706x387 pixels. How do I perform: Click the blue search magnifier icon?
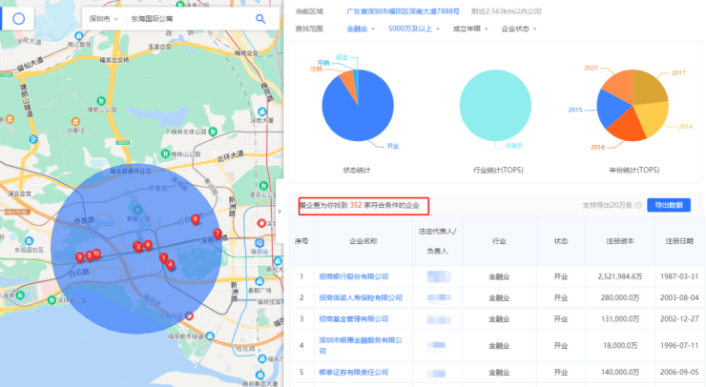tap(260, 18)
